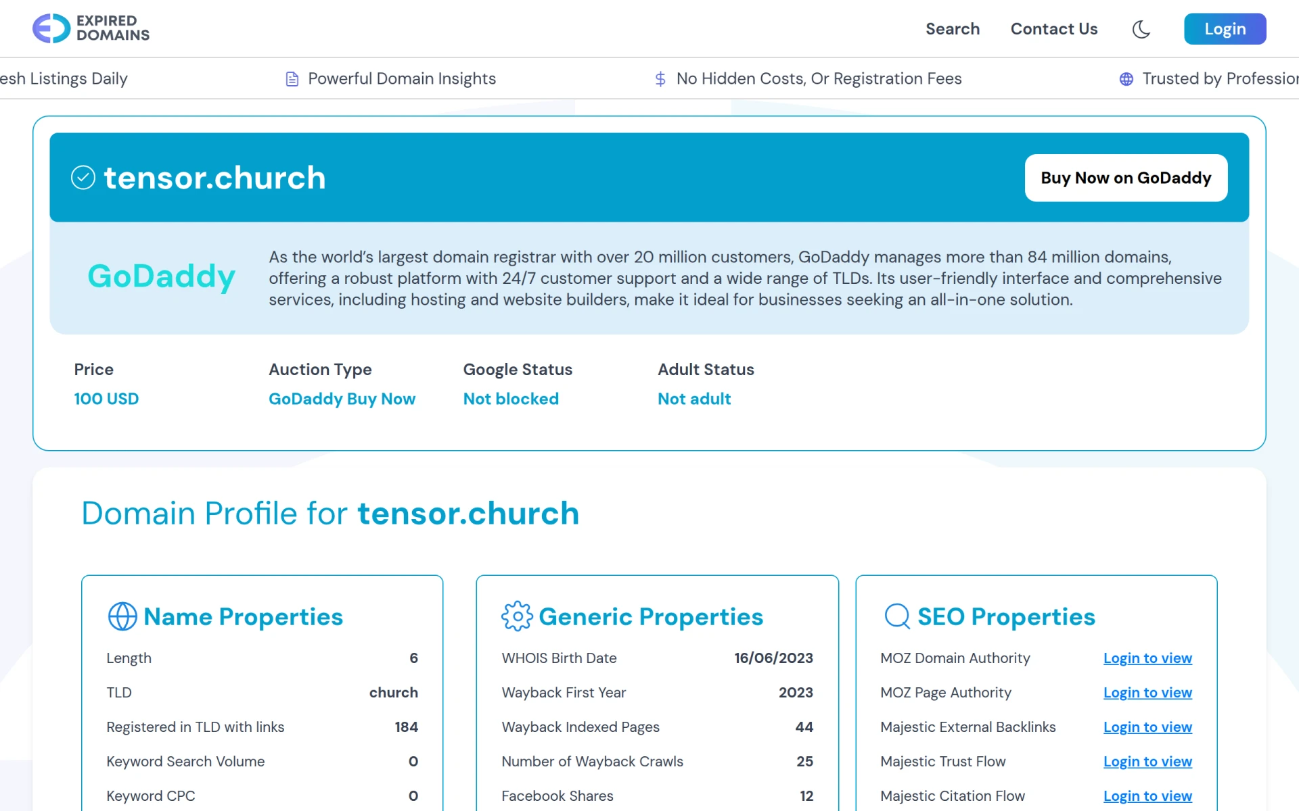The width and height of the screenshot is (1299, 811).
Task: Click the Not adult status value
Action: 694,399
